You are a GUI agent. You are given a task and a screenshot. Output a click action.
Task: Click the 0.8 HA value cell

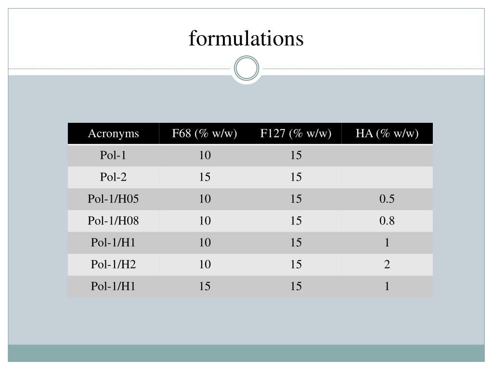[x=387, y=221]
